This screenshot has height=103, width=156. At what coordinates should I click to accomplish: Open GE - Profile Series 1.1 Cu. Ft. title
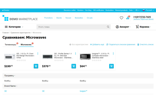[x=63, y=56]
